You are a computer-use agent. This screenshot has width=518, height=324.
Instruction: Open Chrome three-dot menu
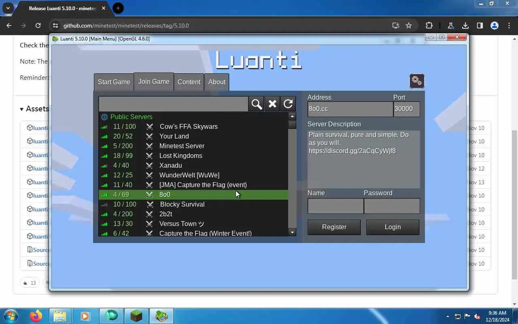tap(509, 26)
